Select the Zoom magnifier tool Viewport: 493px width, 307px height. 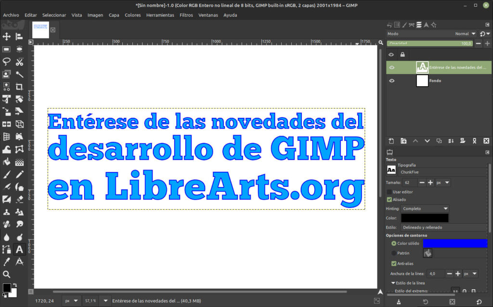[x=7, y=274]
